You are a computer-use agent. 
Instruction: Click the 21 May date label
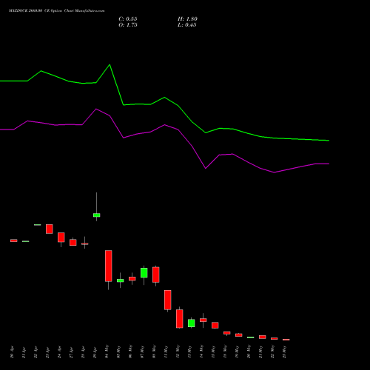click(260, 351)
